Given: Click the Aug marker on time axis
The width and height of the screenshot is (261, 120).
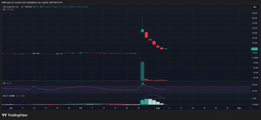Looking at the screenshot, I should tap(158, 108).
